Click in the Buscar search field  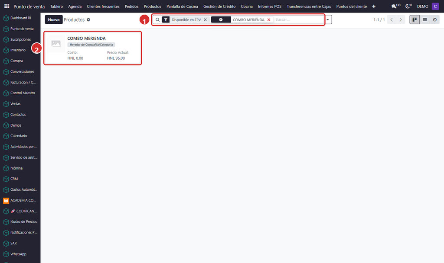click(x=299, y=20)
